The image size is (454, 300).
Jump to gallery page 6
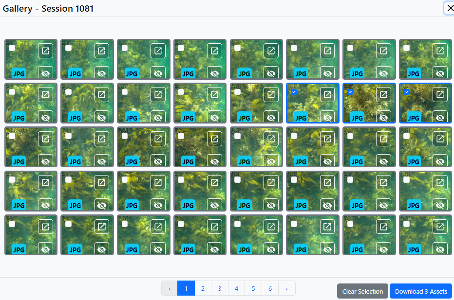pyautogui.click(x=270, y=288)
